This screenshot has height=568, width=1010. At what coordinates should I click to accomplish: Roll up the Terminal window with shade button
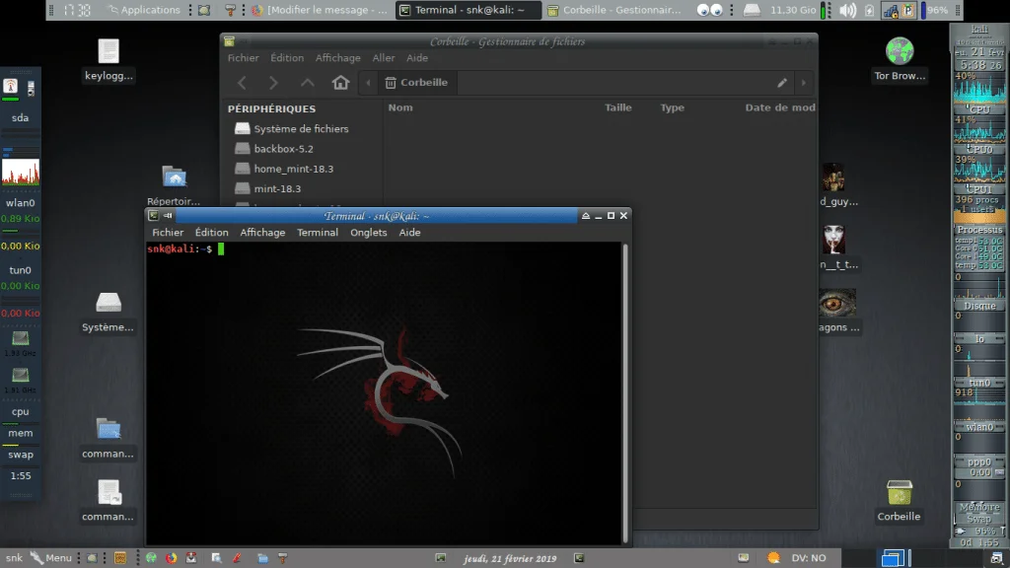[586, 216]
